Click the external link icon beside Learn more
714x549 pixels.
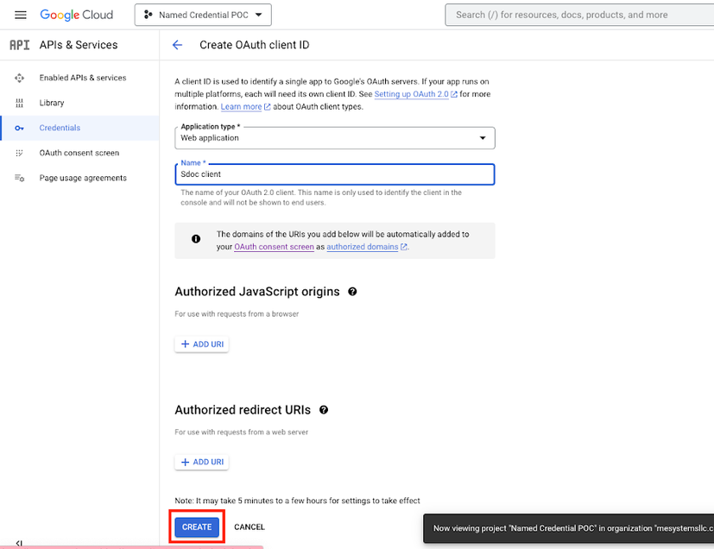[x=268, y=107]
